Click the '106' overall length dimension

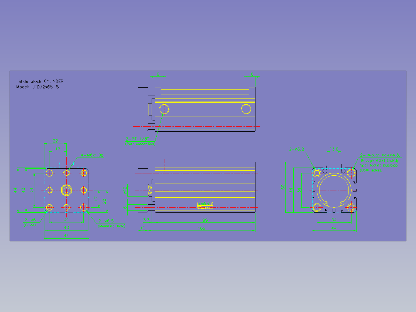click(201, 228)
